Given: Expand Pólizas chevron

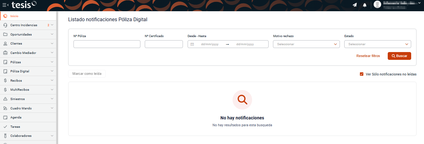Looking at the screenshot, I should [x=52, y=62].
